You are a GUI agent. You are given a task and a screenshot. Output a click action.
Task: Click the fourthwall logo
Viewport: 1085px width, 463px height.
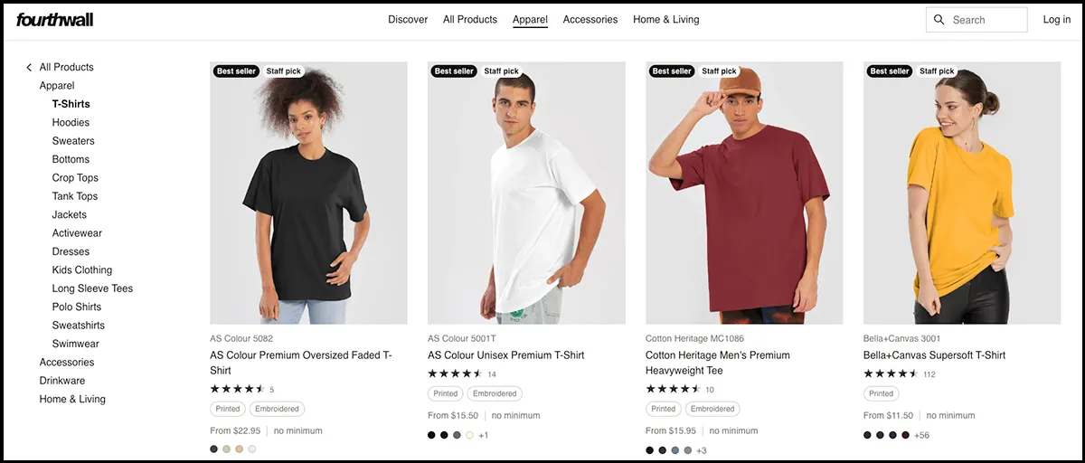click(x=54, y=19)
